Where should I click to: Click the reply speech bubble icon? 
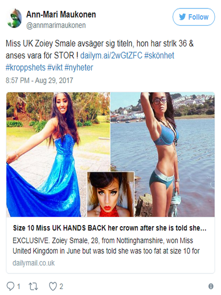pyautogui.click(x=10, y=286)
